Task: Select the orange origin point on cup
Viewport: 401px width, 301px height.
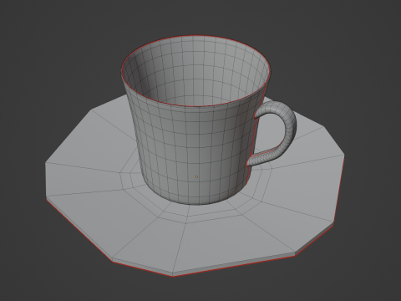Action: [x=196, y=176]
